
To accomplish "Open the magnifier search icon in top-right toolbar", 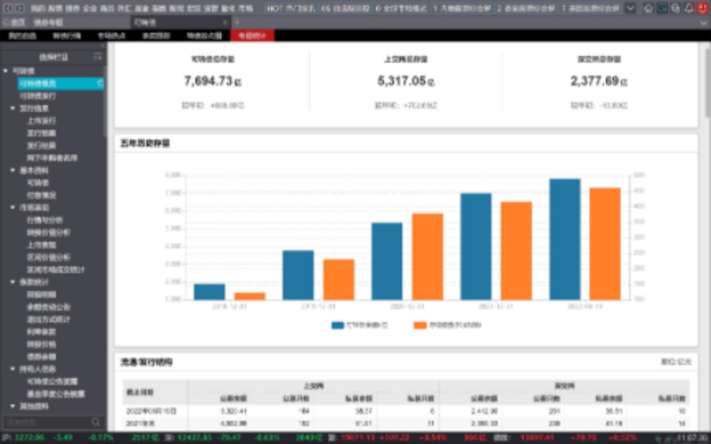I will 675,8.
